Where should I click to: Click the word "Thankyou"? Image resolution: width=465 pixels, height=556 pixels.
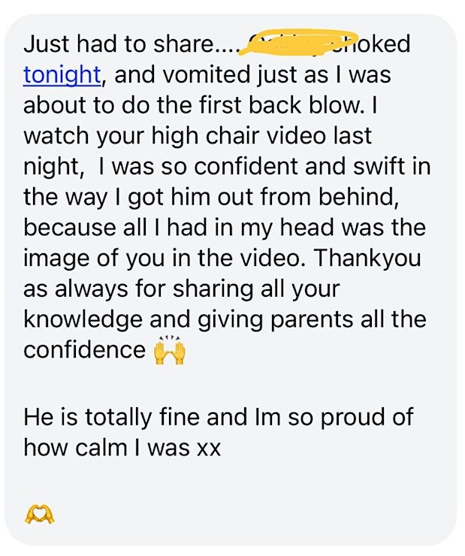(368, 258)
